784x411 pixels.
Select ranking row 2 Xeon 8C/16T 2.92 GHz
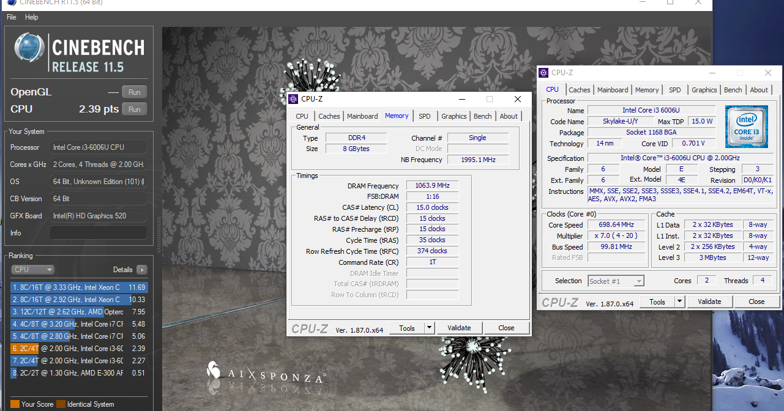[79, 300]
